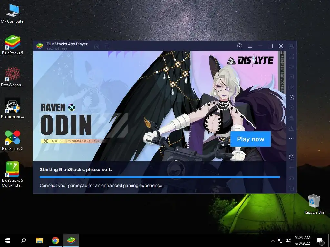Select the DataWagon desktop shortcut

(x=13, y=77)
